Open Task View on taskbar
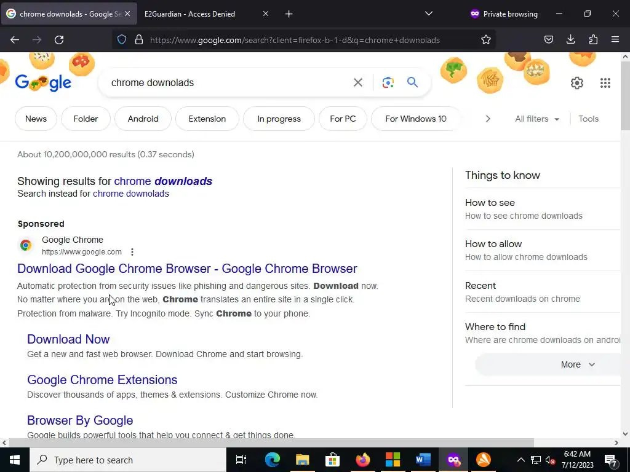Image resolution: width=630 pixels, height=472 pixels. (241, 460)
